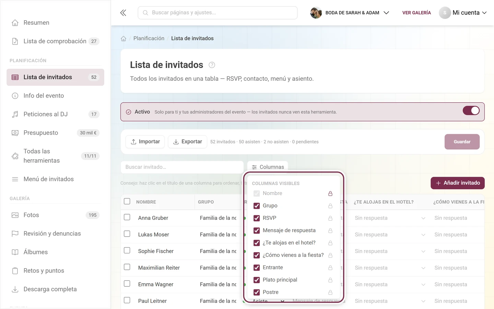Open the help icon beside Lista de invitados title
494x309 pixels.
pyautogui.click(x=212, y=65)
